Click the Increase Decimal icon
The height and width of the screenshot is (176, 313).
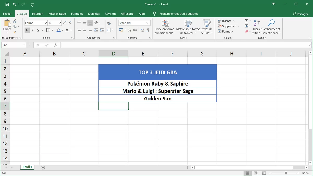tap(142, 30)
